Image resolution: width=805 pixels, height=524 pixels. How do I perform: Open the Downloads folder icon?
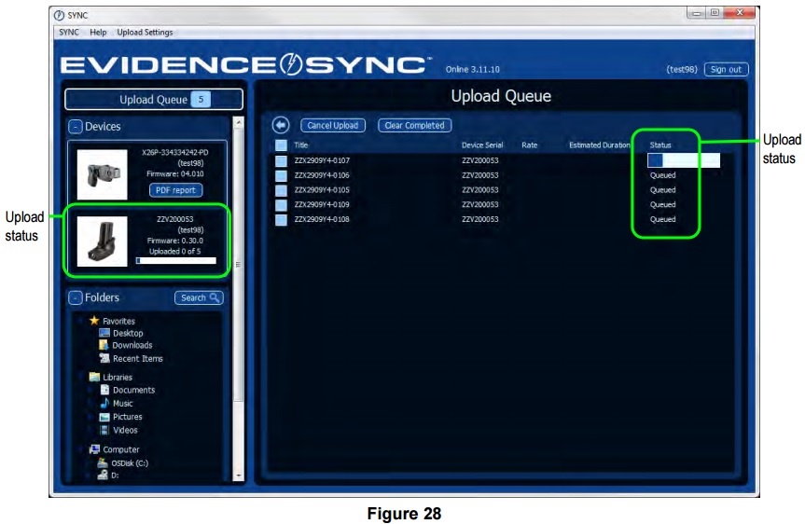pos(104,345)
